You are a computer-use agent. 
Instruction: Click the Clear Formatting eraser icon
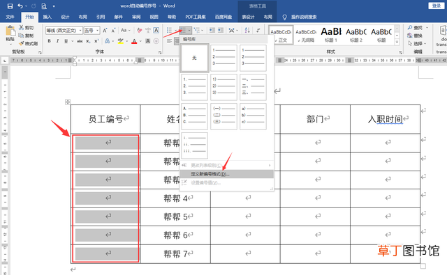pos(140,31)
